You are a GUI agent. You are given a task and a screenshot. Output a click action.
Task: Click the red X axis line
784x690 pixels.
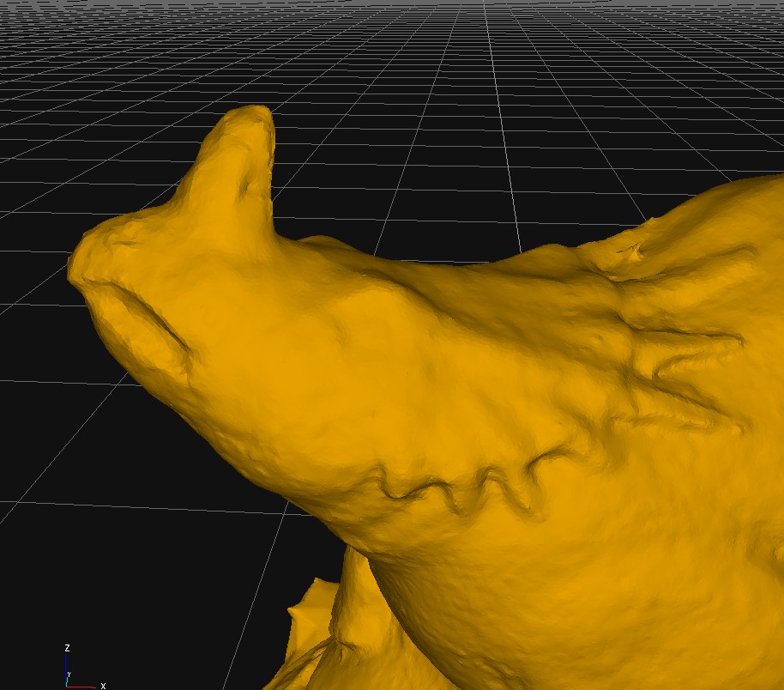pyautogui.click(x=82, y=687)
